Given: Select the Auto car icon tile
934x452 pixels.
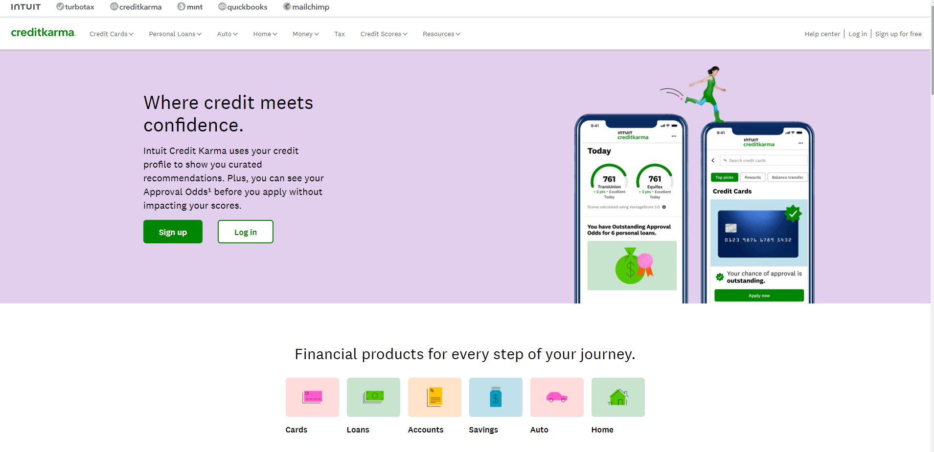Looking at the screenshot, I should click(x=557, y=397).
